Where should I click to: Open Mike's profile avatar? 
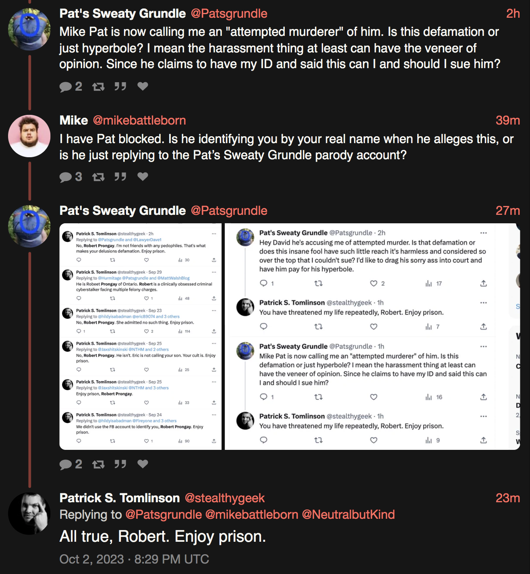[29, 136]
